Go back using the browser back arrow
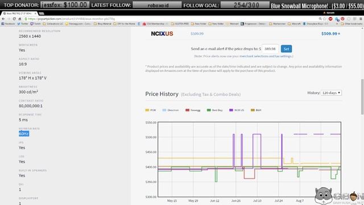This screenshot has width=364, height=205. [x=3, y=19]
